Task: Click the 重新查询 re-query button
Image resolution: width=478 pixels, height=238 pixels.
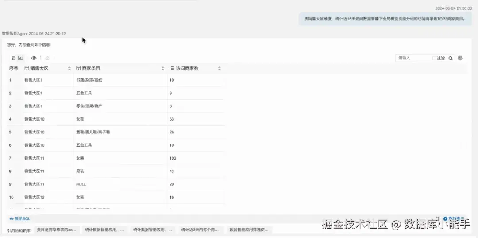Action: pyautogui.click(x=454, y=218)
